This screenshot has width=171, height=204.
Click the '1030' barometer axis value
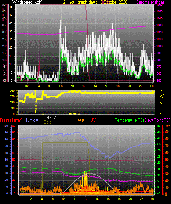[x=159, y=25]
